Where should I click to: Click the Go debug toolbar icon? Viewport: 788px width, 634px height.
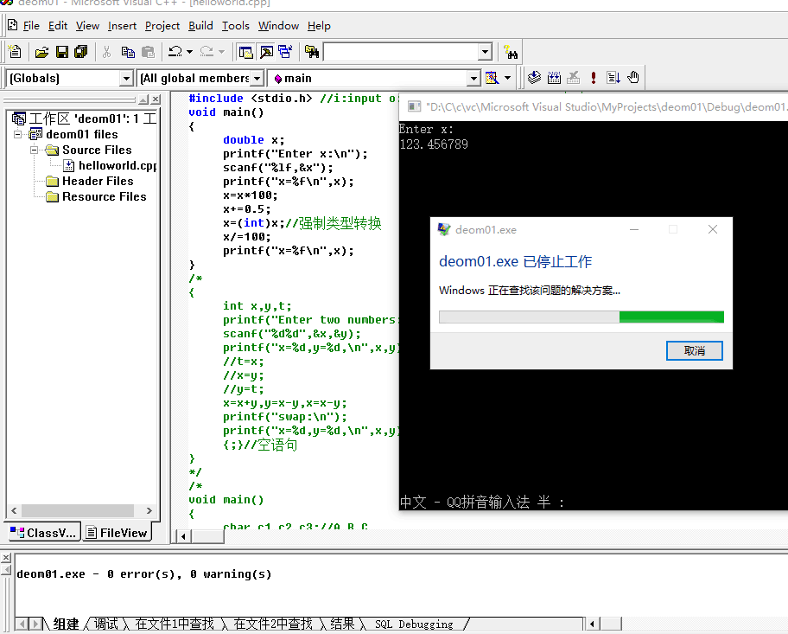click(x=613, y=78)
